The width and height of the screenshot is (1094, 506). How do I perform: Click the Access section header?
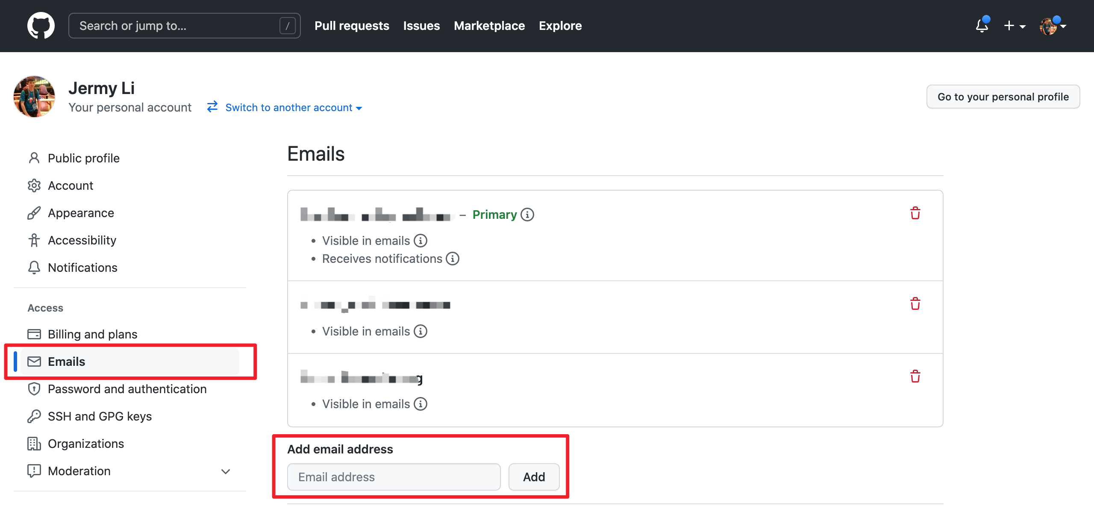tap(45, 308)
